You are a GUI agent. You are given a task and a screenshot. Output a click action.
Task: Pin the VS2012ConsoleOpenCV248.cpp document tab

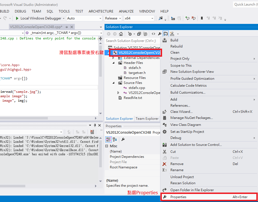66,27
